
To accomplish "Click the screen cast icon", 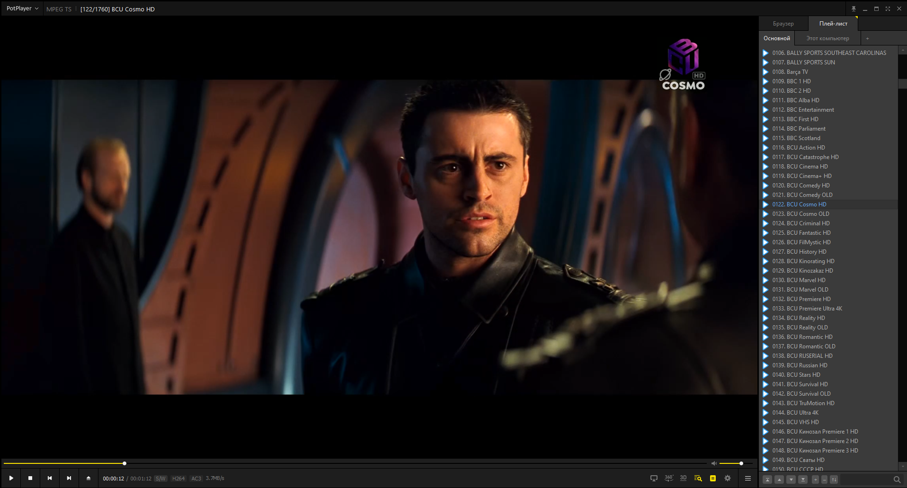I will click(x=654, y=478).
